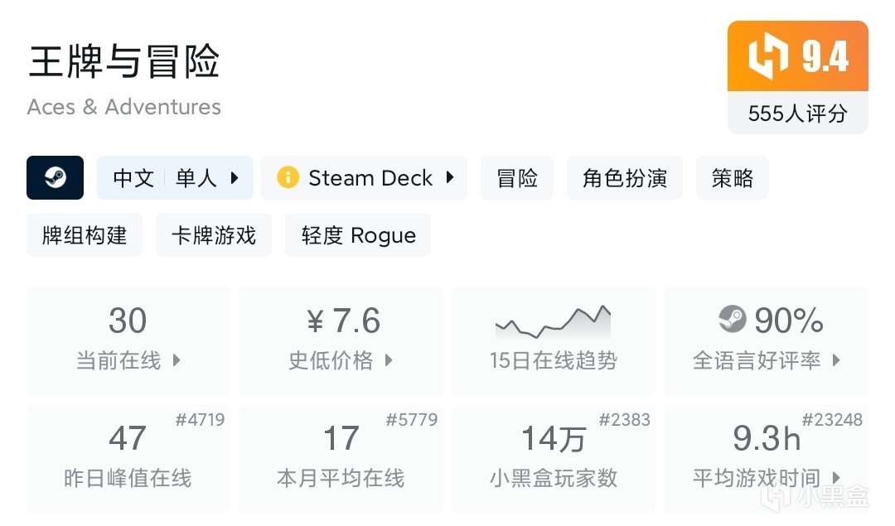Select the 冒险 adventure tag
Viewport: 895px width, 526px height.
[x=516, y=177]
